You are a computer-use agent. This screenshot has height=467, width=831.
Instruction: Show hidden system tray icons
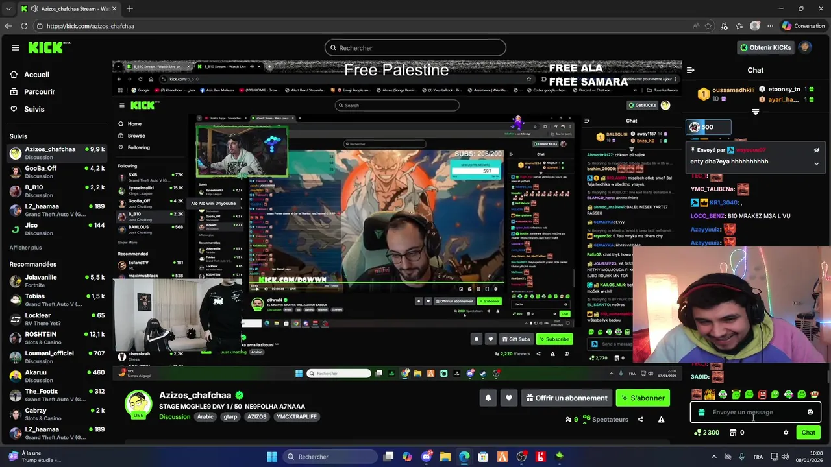[x=714, y=457]
